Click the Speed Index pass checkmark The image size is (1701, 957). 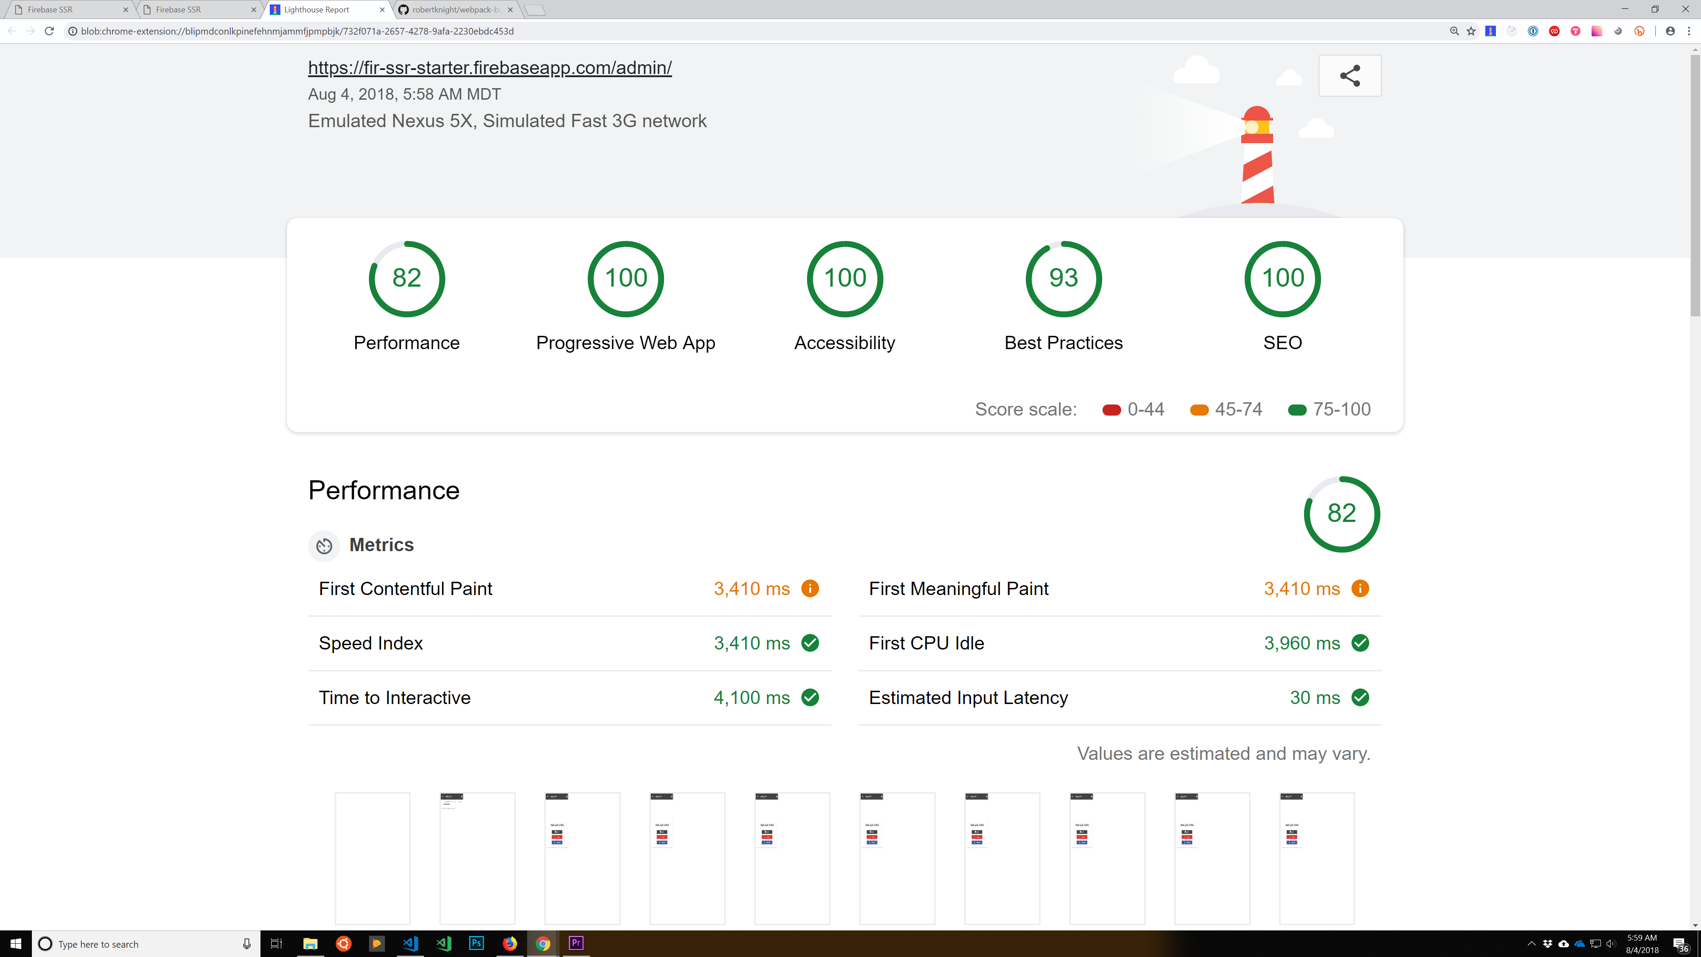810,642
